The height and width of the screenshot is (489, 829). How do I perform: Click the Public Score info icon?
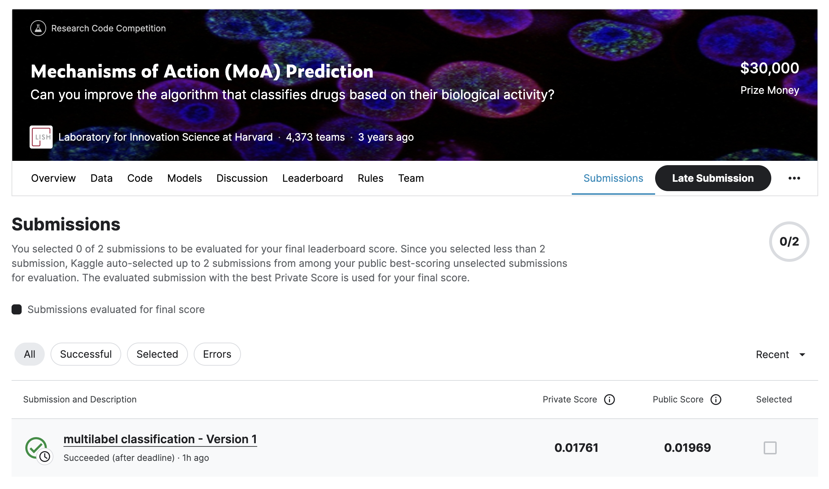716,400
